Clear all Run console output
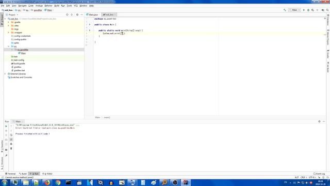The image size is (330, 186). [11, 148]
